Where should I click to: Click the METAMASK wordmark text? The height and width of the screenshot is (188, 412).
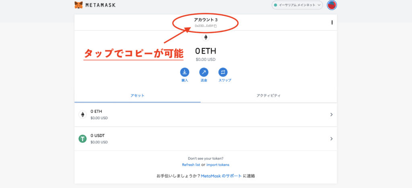coord(100,5)
